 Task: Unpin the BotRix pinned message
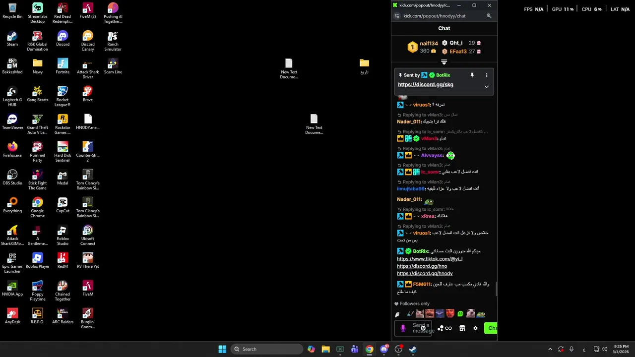coord(472,75)
